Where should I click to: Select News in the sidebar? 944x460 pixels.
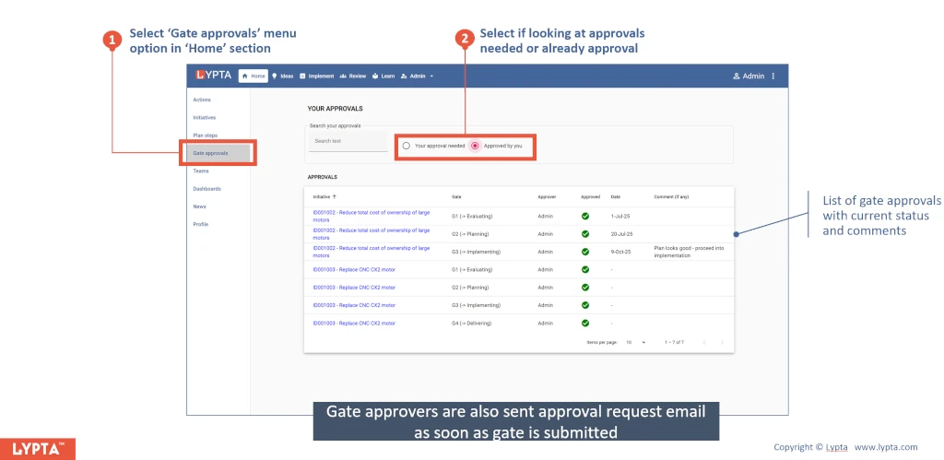coord(200,206)
